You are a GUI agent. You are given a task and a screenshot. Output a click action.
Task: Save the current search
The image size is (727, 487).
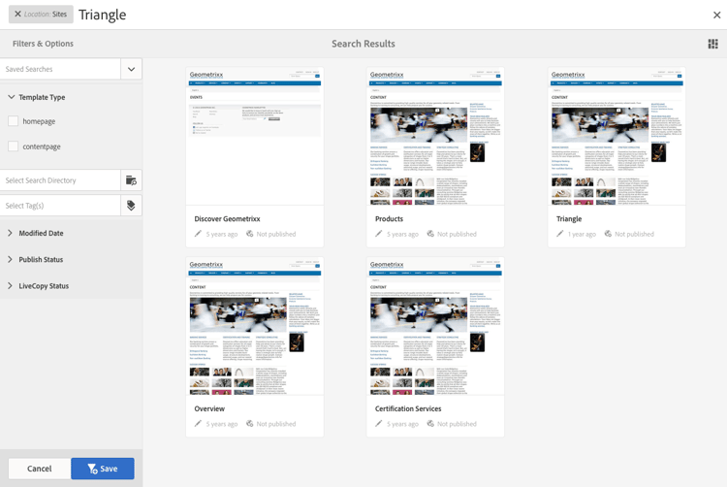(x=103, y=469)
